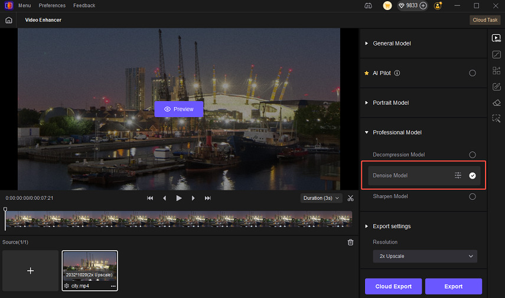Add credits with the plus icon
This screenshot has height=298, width=505.
click(x=423, y=5)
